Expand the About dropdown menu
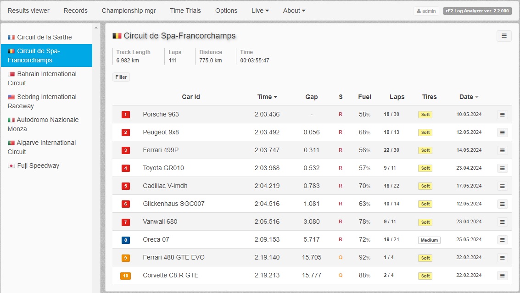This screenshot has height=293, width=520. tap(294, 11)
